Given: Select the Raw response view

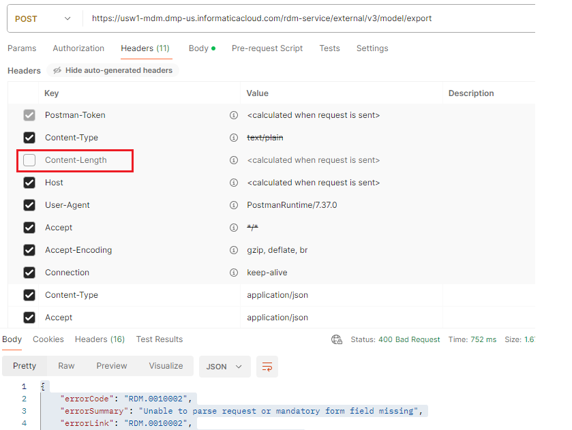Looking at the screenshot, I should pyautogui.click(x=66, y=366).
